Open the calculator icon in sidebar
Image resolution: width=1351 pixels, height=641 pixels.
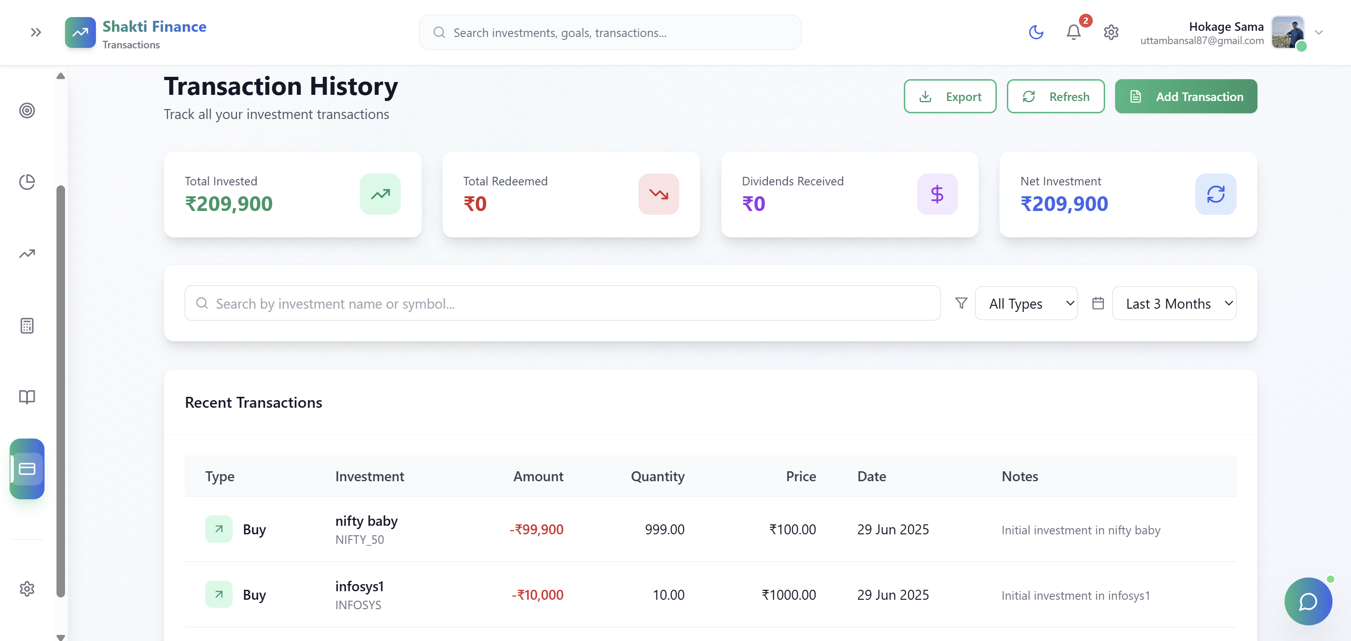(27, 326)
